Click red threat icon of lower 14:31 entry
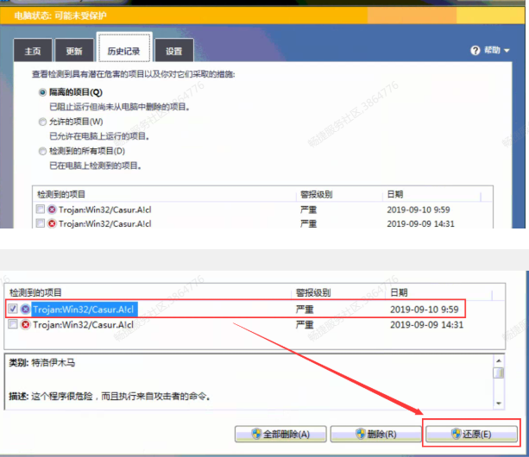 [x=26, y=325]
